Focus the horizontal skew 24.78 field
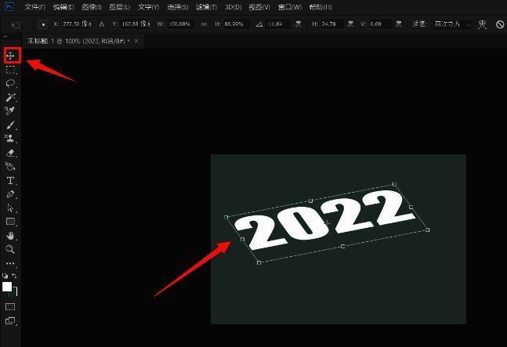507x347 pixels. point(333,24)
